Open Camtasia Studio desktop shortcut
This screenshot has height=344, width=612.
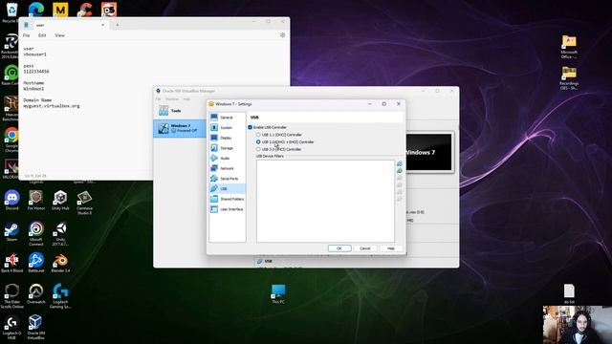(84, 203)
